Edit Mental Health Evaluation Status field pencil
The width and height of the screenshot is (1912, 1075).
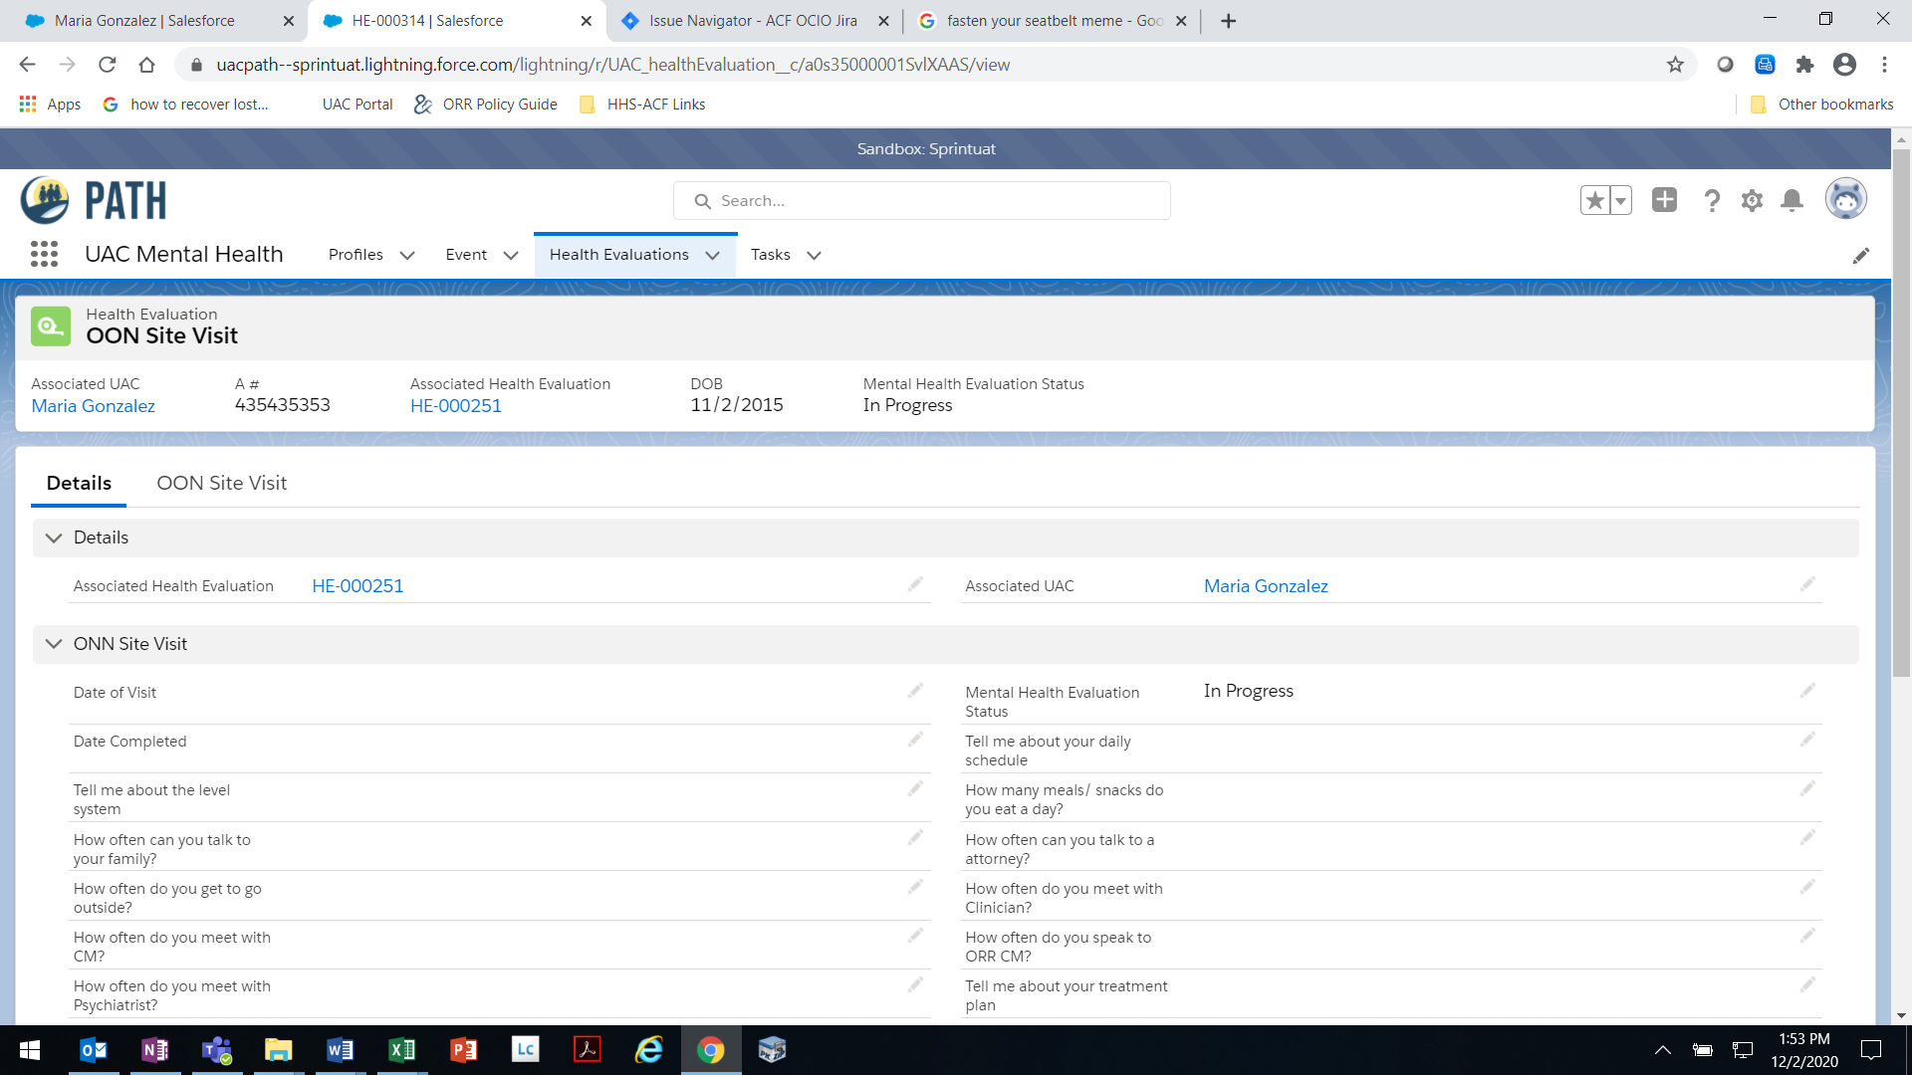point(1807,691)
